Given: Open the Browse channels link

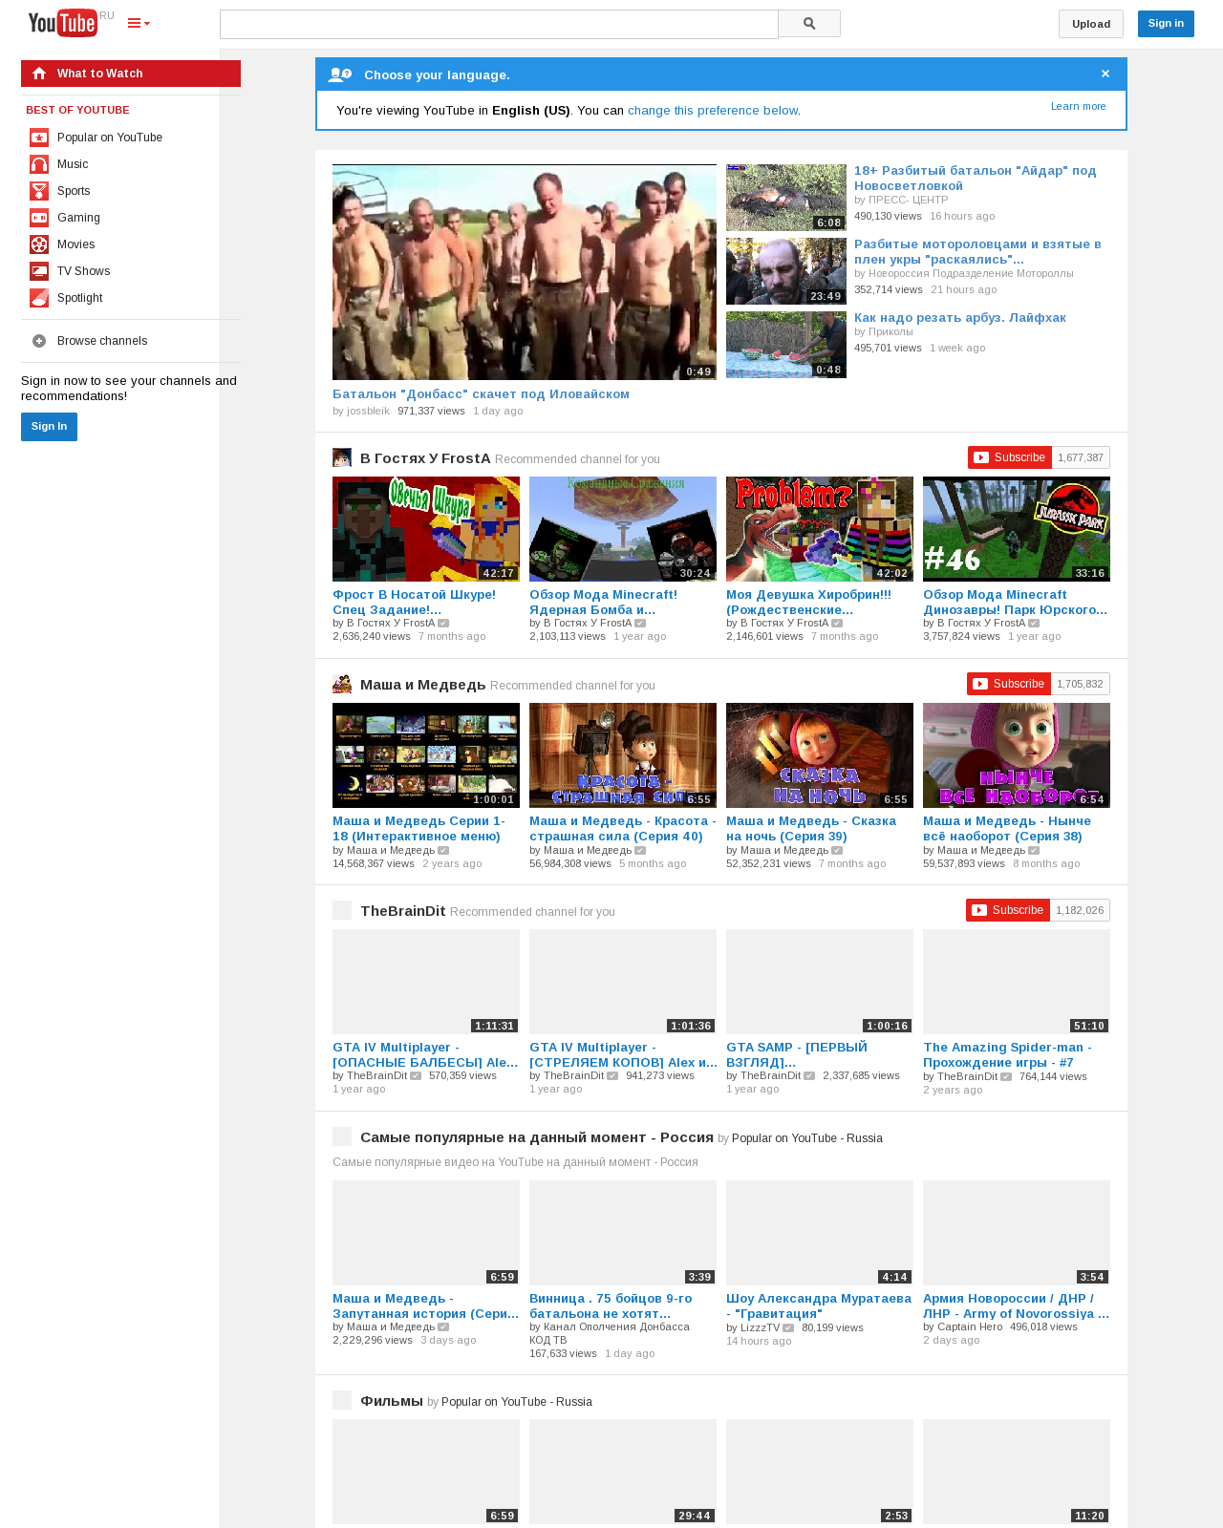Looking at the screenshot, I should coord(102,341).
